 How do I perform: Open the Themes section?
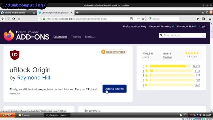point(76,37)
